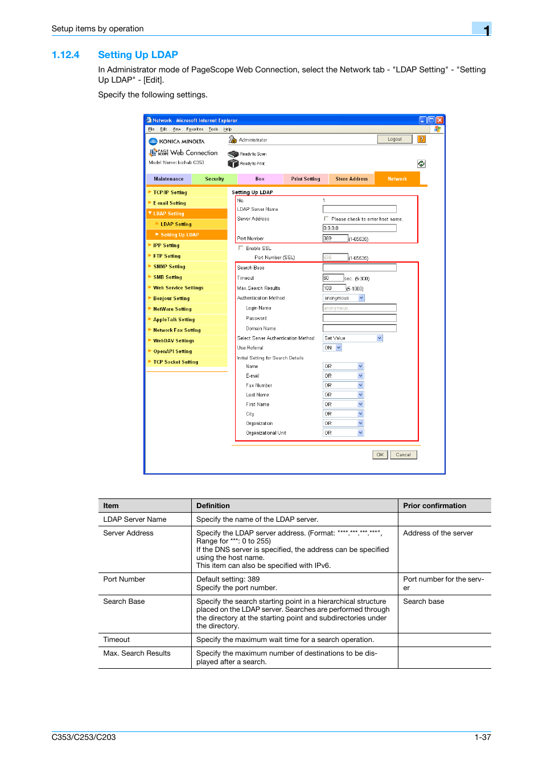Click the green refresh icon
This screenshot has width=543, height=769.
point(421,163)
